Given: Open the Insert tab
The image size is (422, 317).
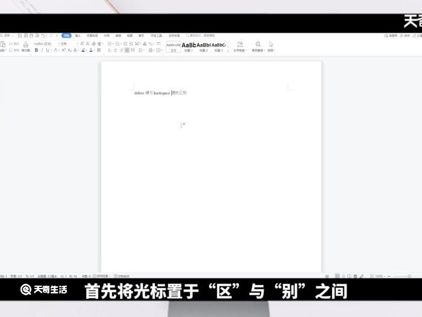Looking at the screenshot, I should tap(78, 36).
